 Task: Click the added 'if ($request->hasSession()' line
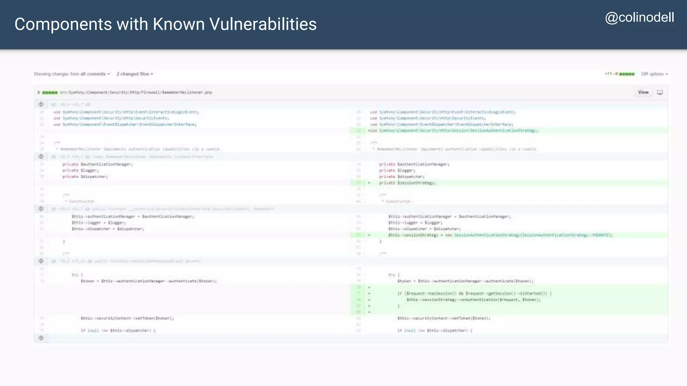point(509,294)
